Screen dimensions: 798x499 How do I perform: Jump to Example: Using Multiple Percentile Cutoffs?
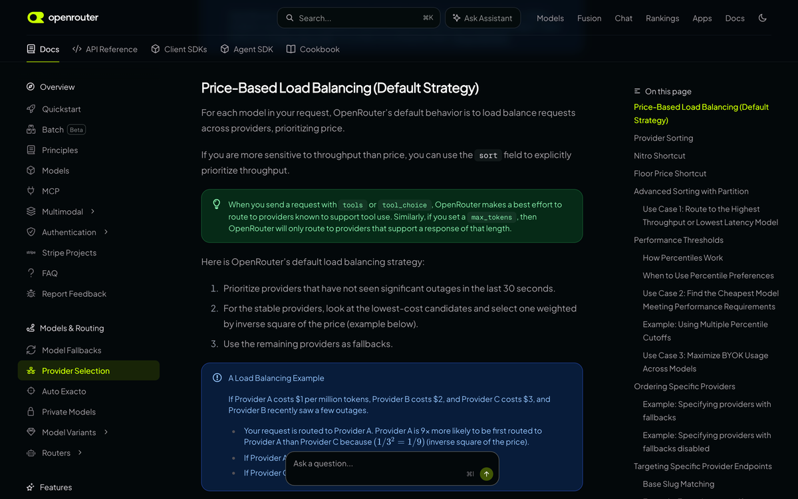tap(706, 331)
